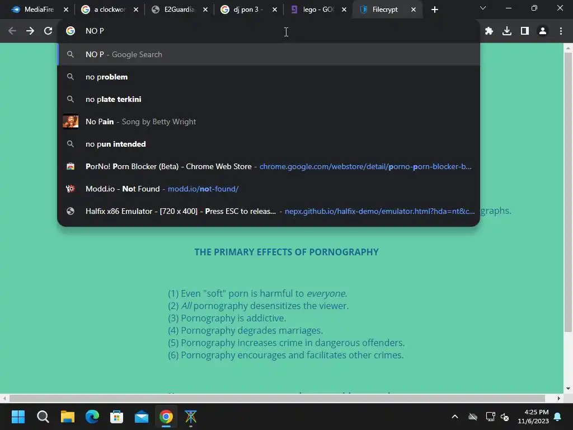Open the Extensions puzzle icon
573x430 pixels.
(489, 31)
